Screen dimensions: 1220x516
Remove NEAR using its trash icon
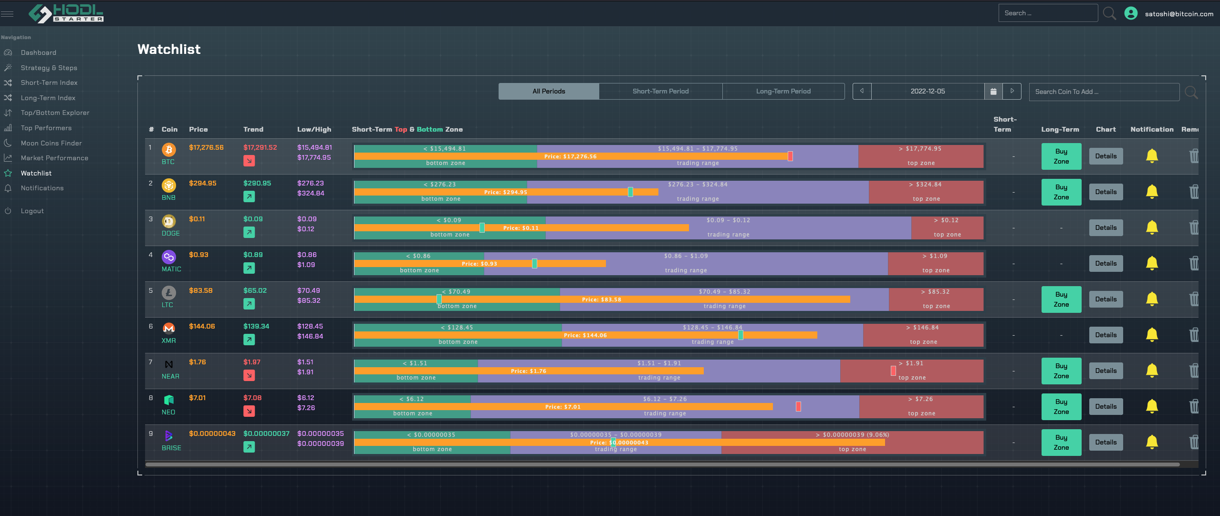point(1194,371)
